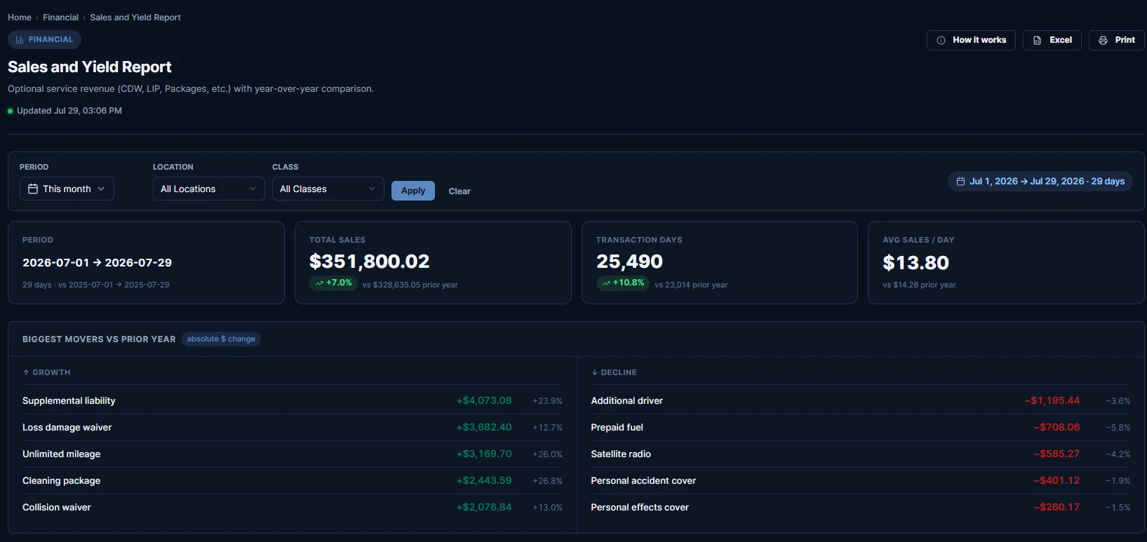Click vs 23,014 prior year text
Viewport: 1147px width, 542px height.
(691, 285)
